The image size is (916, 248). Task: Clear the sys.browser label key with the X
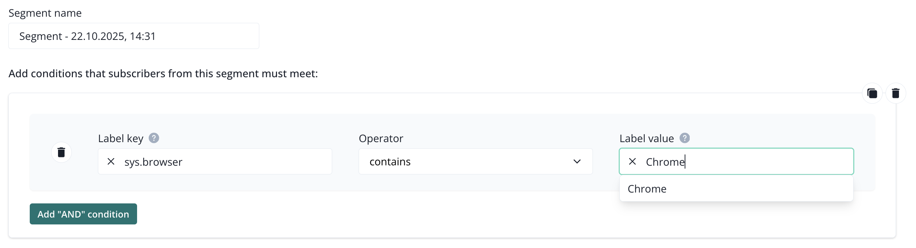pyautogui.click(x=111, y=162)
